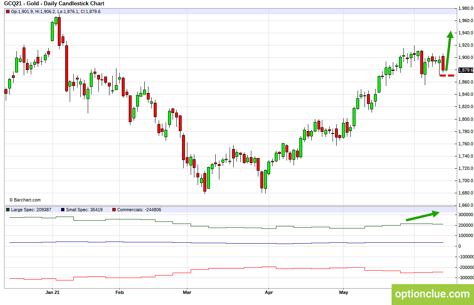Click the red Commercials legend swatch
The width and height of the screenshot is (474, 305).
tap(114, 210)
